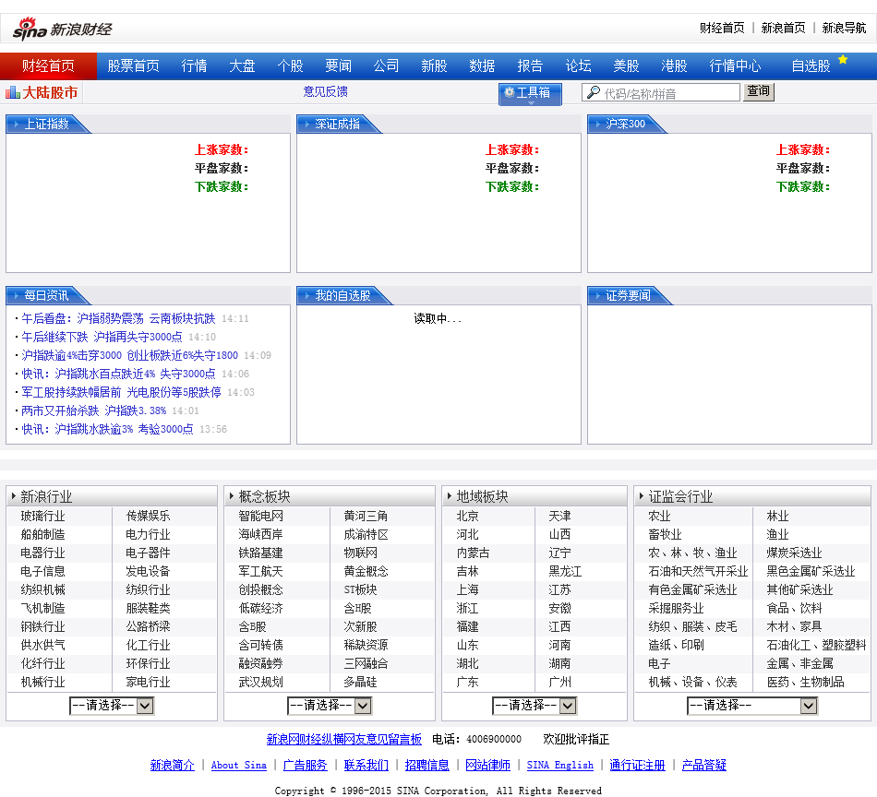Select 黄金概念 concept
The height and width of the screenshot is (797, 877).
366,571
